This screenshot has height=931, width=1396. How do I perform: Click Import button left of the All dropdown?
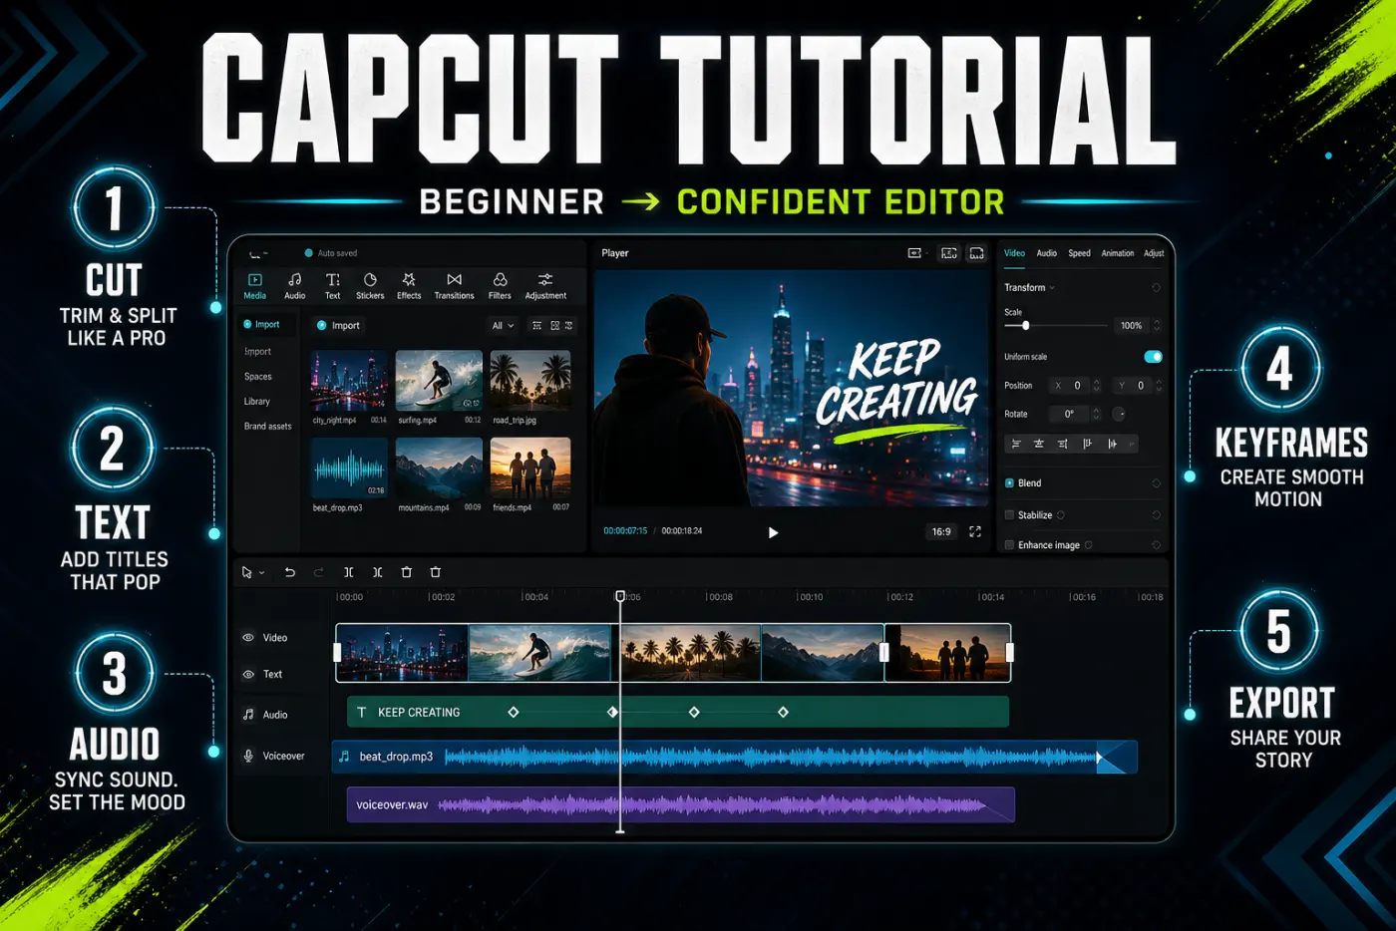coord(338,326)
